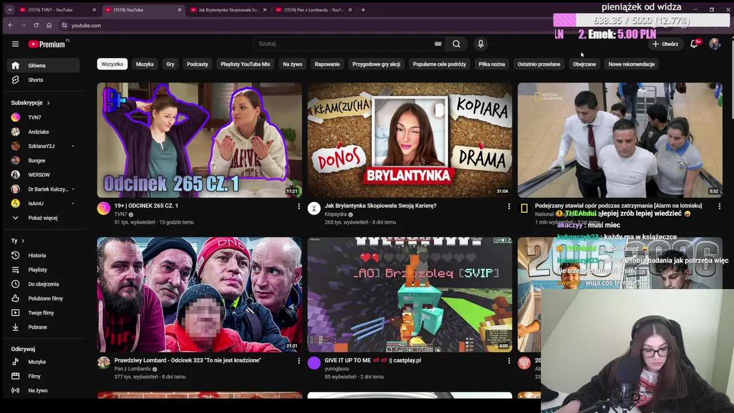This screenshot has height=413, width=734.
Task: Expand the Ty section heading
Action: [18, 241]
